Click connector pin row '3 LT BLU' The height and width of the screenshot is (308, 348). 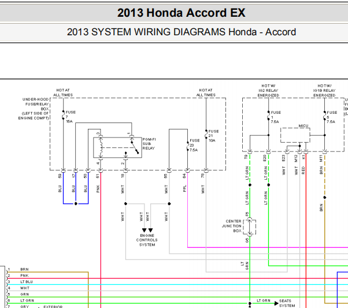click(x=20, y=282)
